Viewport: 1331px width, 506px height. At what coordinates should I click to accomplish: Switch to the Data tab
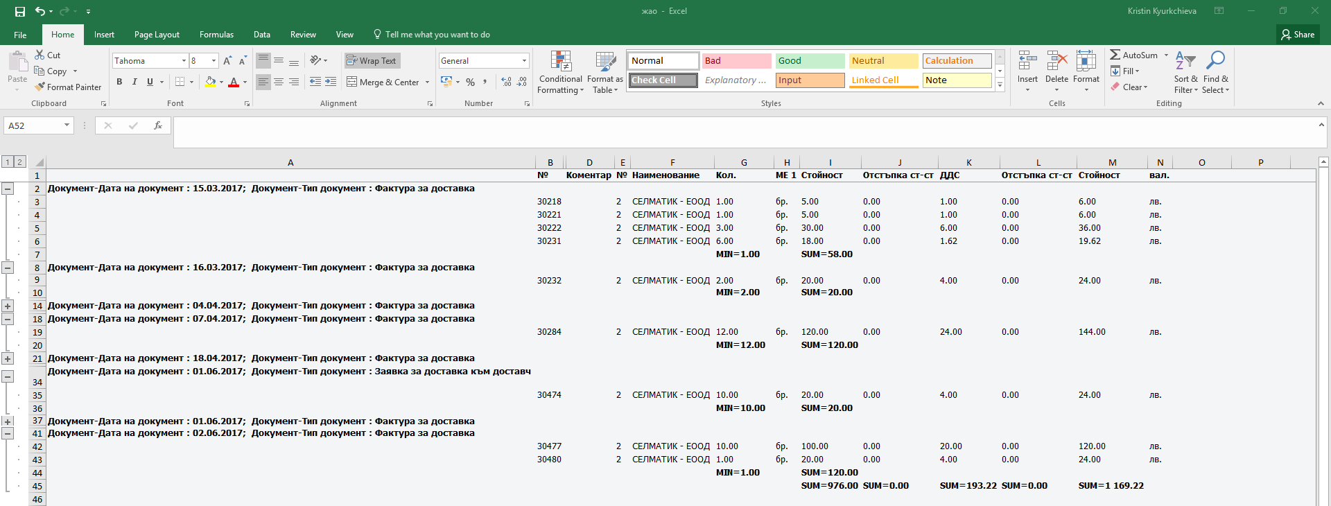point(262,35)
